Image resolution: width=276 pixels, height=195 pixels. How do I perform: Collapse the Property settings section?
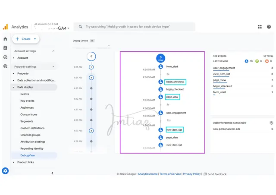pyautogui.click(x=53, y=67)
